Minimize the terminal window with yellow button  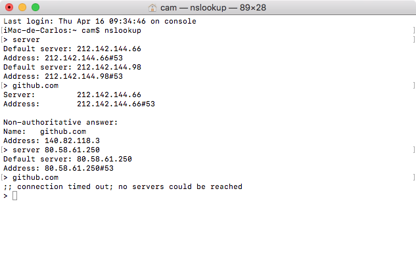(22, 7)
